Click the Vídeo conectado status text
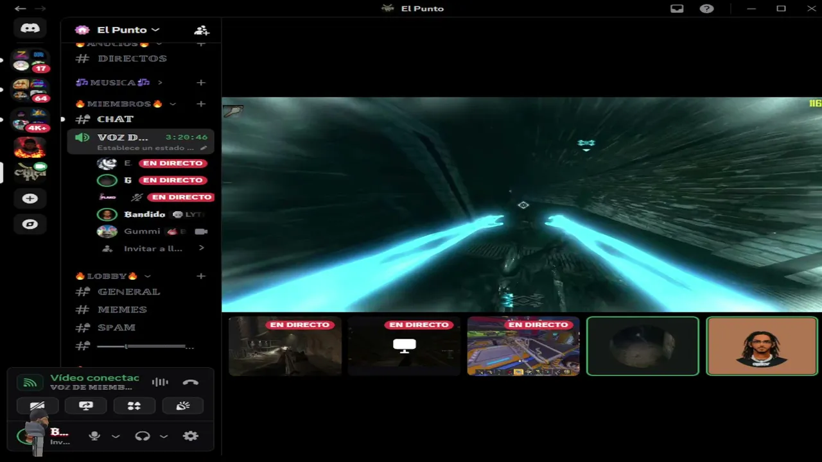The image size is (822, 462). (x=94, y=378)
